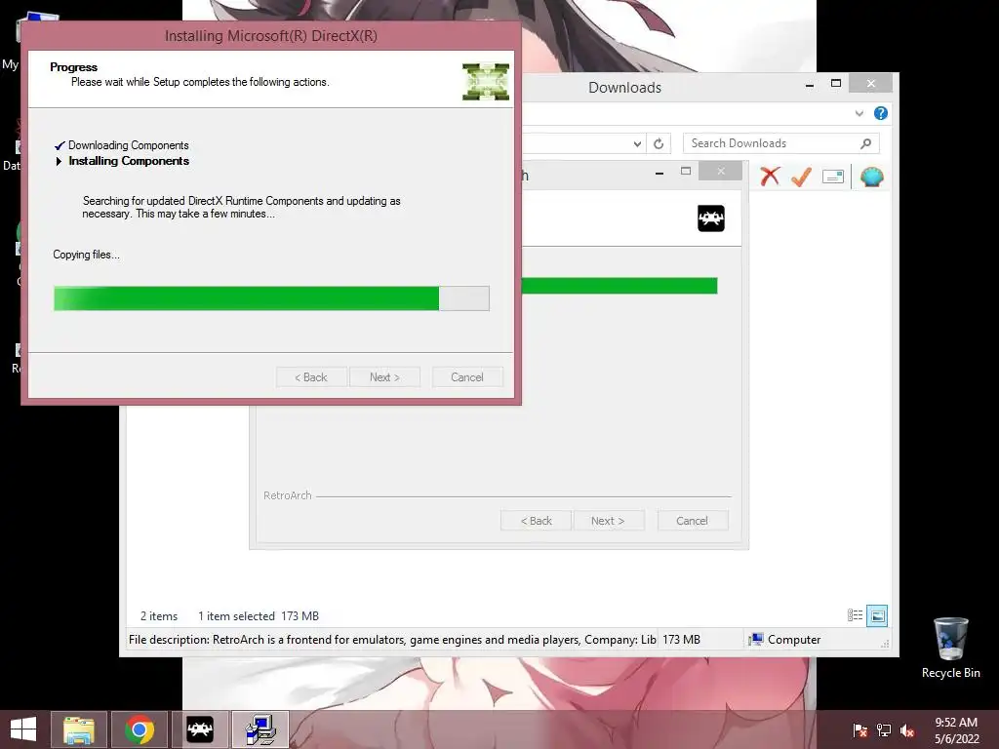Click the rename icon in the Downloads toolbar
The height and width of the screenshot is (749, 999).
coord(833,177)
